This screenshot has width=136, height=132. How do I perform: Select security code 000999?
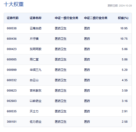[x=12, y=70]
